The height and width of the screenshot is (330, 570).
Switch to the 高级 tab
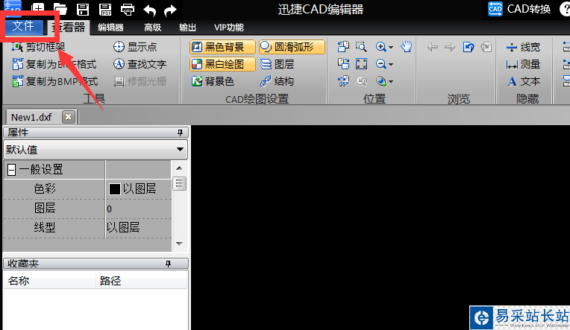pos(152,28)
